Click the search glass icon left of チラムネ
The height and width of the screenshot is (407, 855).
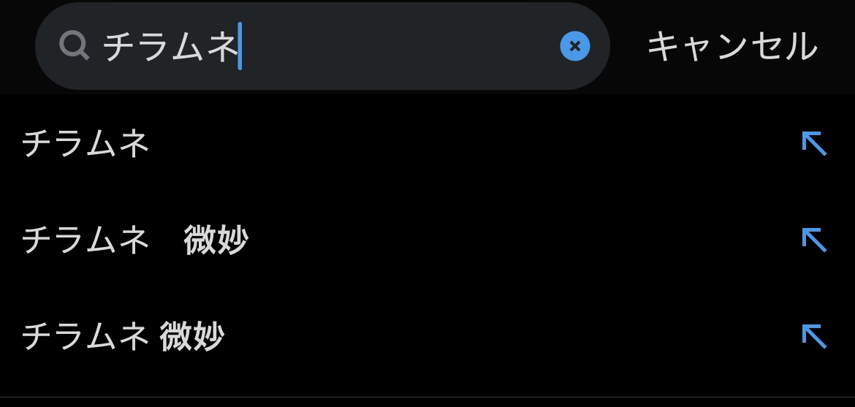pos(74,47)
